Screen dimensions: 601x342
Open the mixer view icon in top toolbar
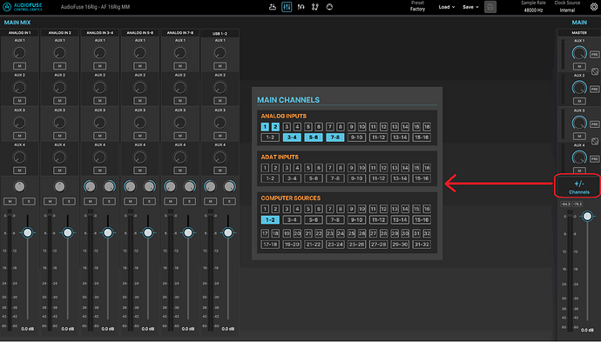click(287, 7)
